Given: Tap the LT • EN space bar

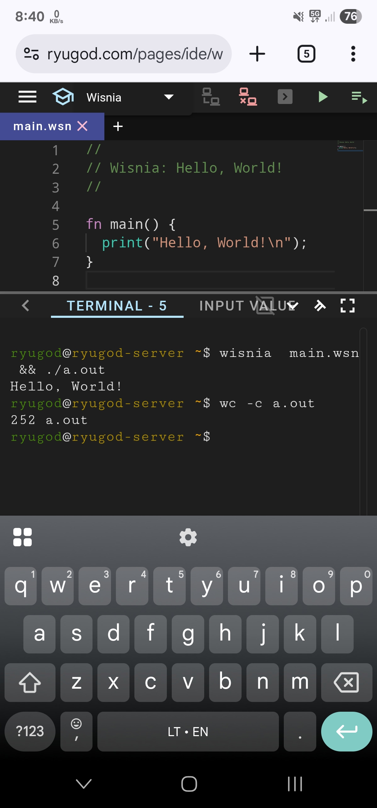Looking at the screenshot, I should point(188,731).
